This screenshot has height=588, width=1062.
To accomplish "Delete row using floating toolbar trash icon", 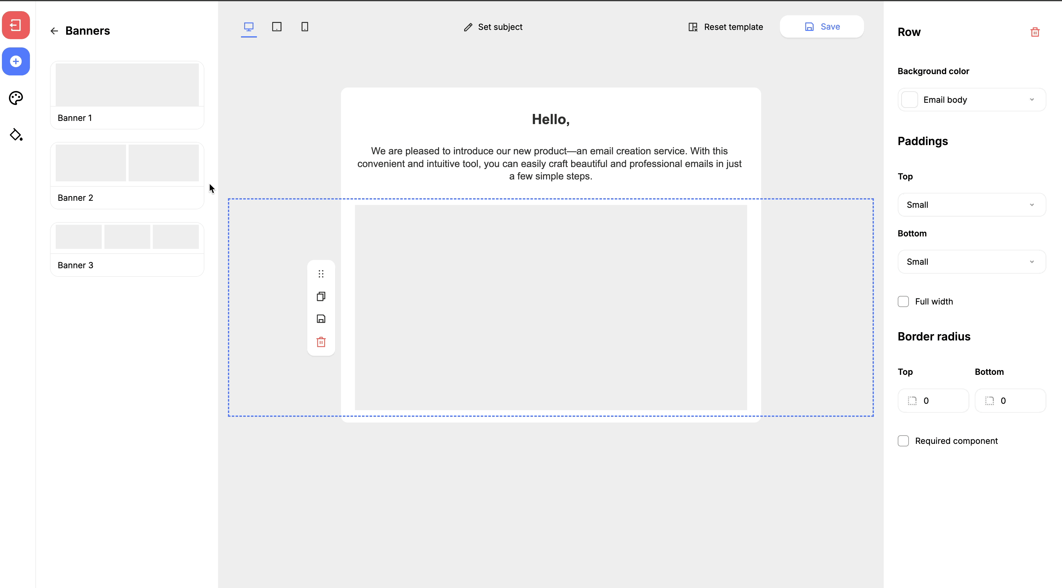I will (x=321, y=342).
